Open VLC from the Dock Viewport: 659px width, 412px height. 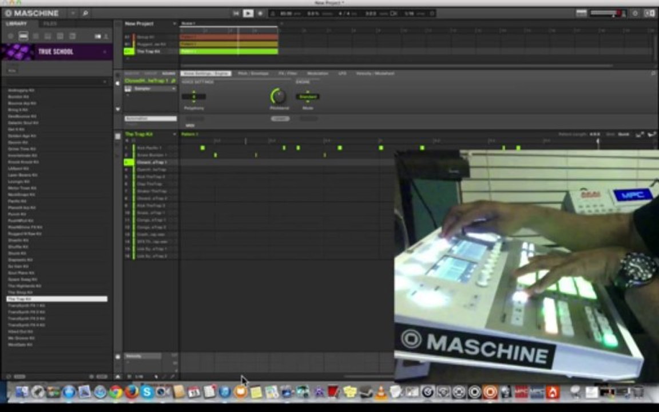pyautogui.click(x=381, y=392)
